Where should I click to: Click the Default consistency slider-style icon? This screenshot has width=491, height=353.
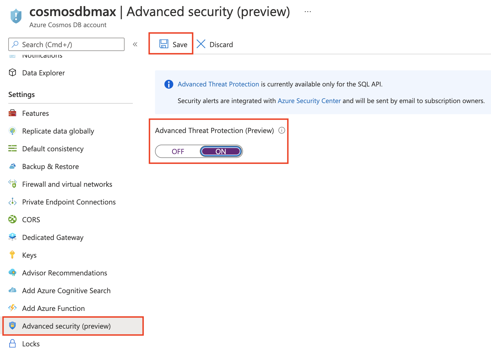point(13,149)
